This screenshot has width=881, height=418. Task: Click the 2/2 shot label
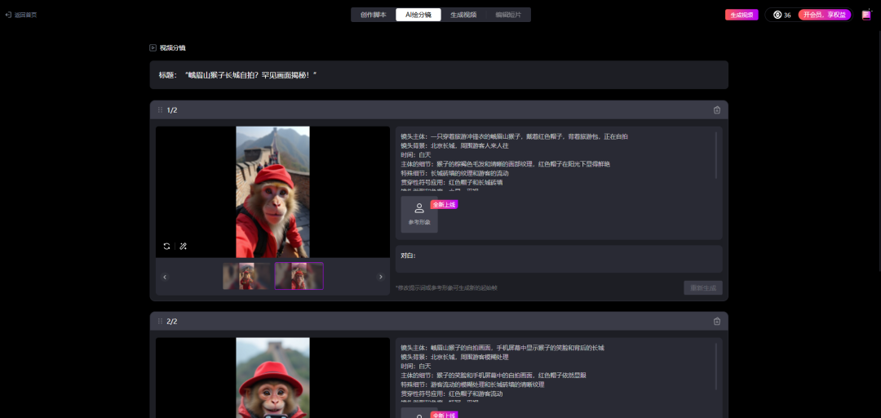pyautogui.click(x=172, y=321)
